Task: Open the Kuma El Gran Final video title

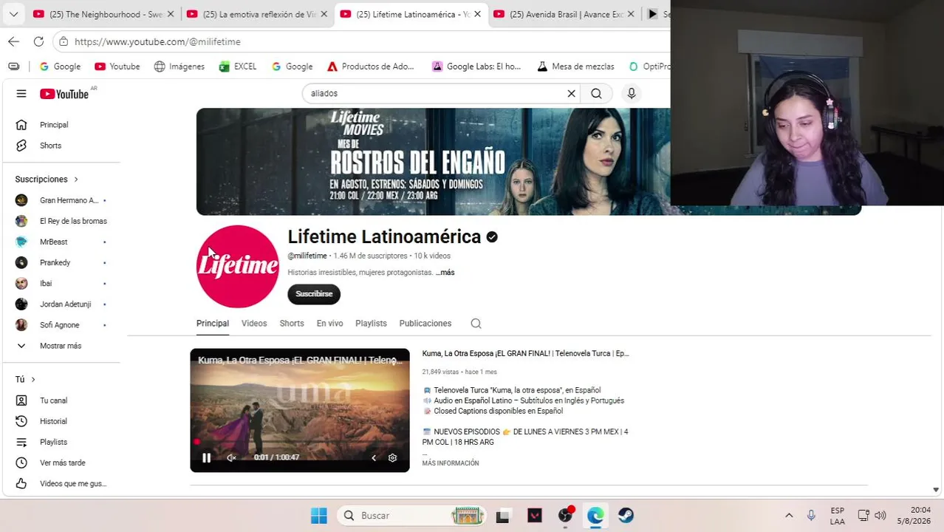Action: coord(525,354)
